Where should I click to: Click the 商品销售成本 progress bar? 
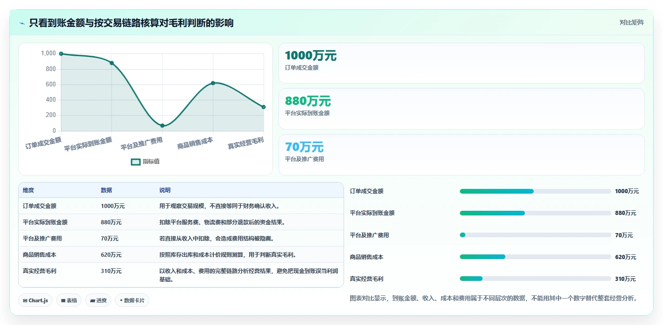(x=536, y=257)
